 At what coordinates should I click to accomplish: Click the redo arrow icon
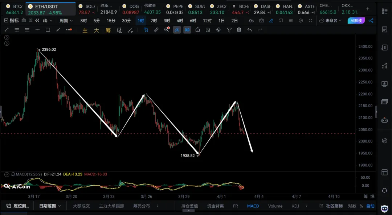[260, 30]
